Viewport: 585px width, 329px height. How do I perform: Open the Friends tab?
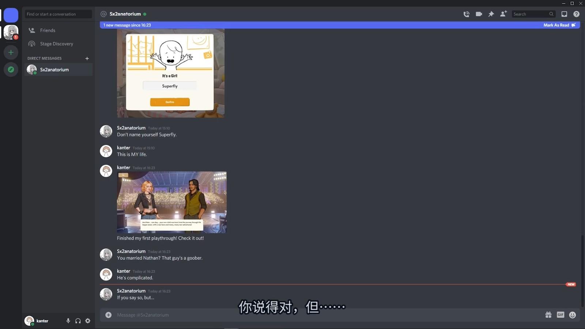58,30
